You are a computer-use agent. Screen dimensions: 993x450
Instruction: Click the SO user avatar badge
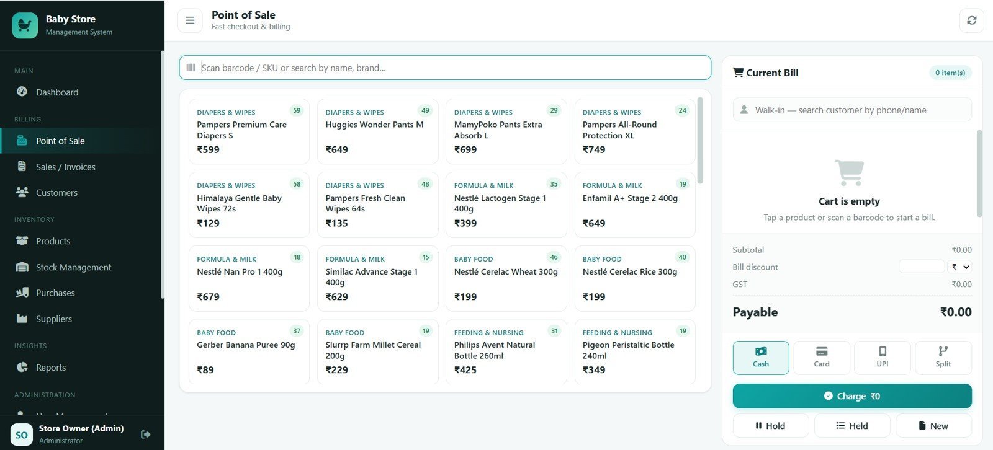pos(22,435)
